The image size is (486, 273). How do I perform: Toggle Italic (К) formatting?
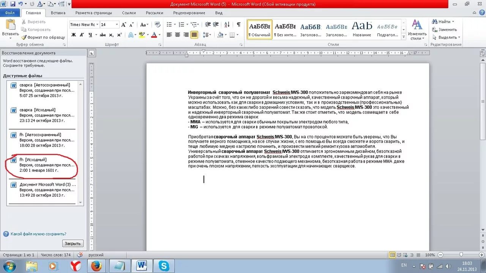[x=82, y=35]
